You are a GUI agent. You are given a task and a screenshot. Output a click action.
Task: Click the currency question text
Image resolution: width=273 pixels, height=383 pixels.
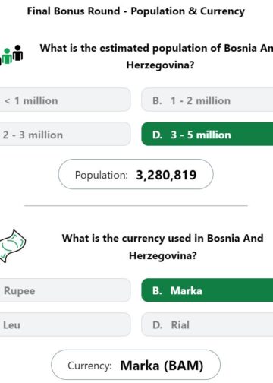pos(163,247)
